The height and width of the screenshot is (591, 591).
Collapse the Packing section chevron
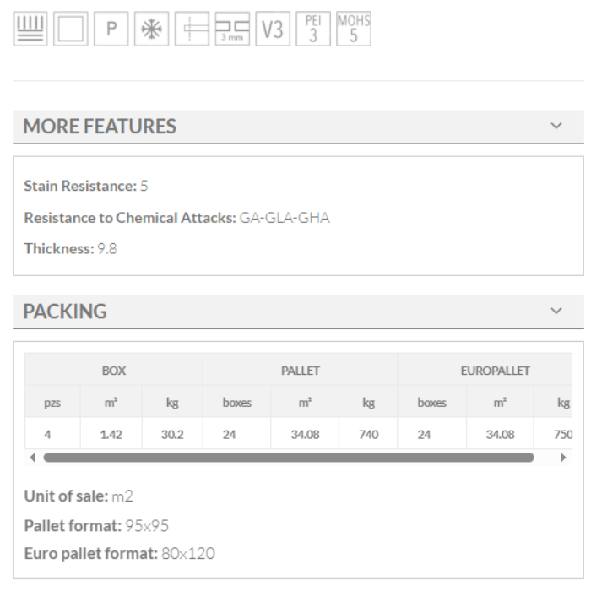[x=556, y=311]
